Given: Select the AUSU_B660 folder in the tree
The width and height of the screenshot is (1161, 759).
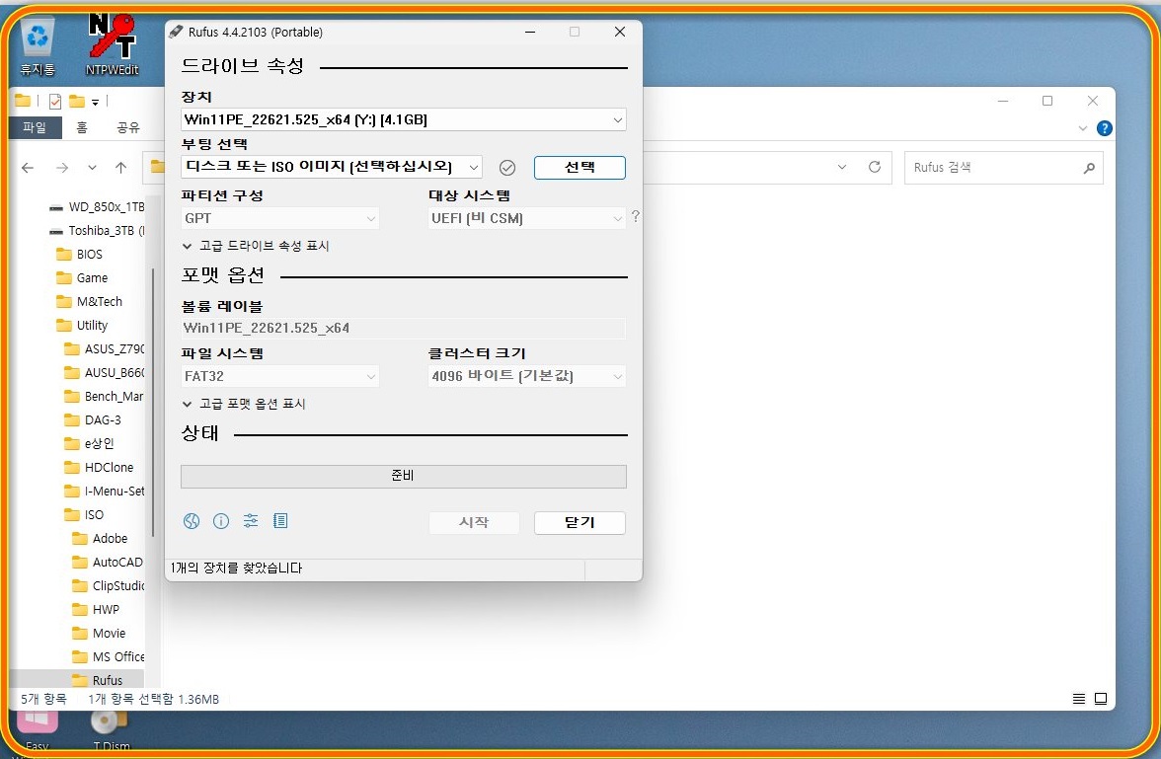Looking at the screenshot, I should [x=105, y=372].
